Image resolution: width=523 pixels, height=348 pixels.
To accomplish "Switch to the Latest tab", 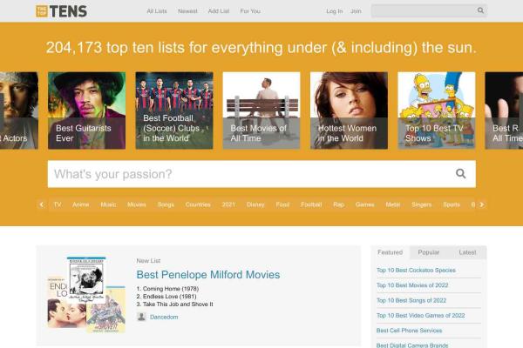I will click(x=467, y=252).
